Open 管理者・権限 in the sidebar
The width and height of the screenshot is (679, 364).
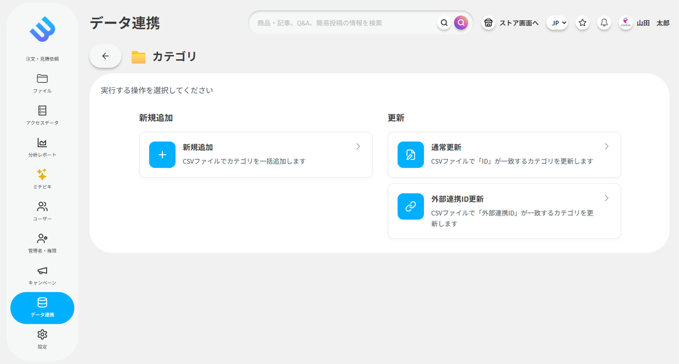click(x=42, y=243)
